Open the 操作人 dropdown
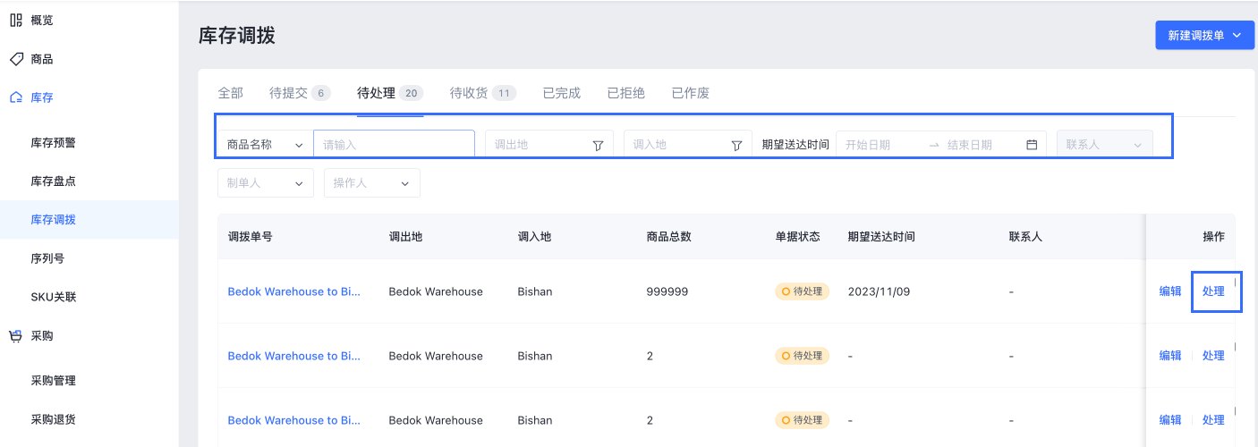 (x=372, y=182)
